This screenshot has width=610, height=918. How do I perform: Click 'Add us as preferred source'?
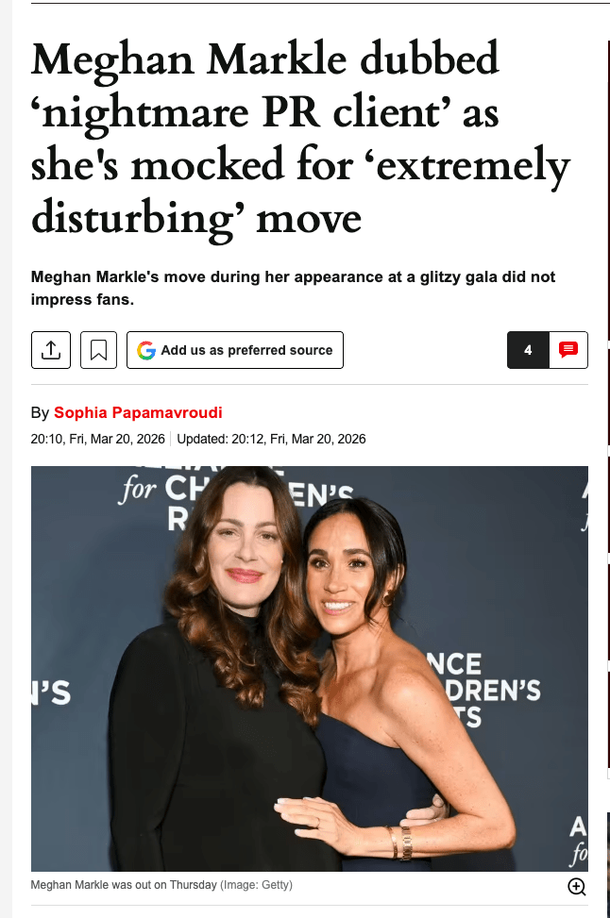pos(246,350)
